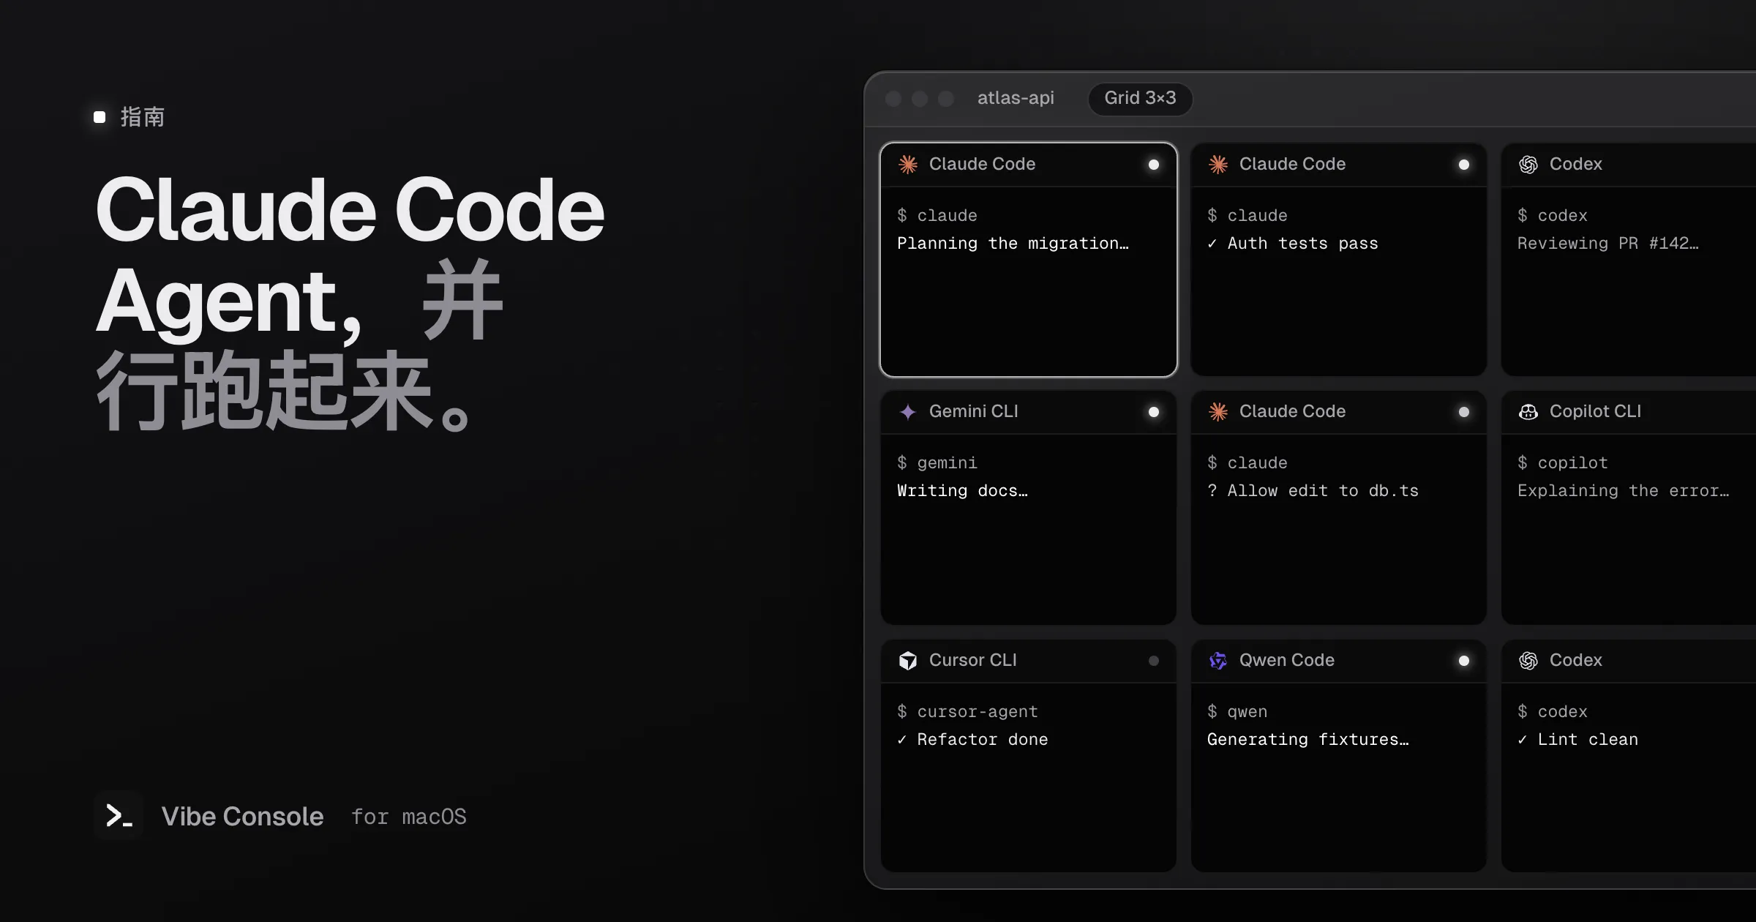This screenshot has height=922, width=1756.
Task: Click the 指南 guide label
Action: coord(143,117)
